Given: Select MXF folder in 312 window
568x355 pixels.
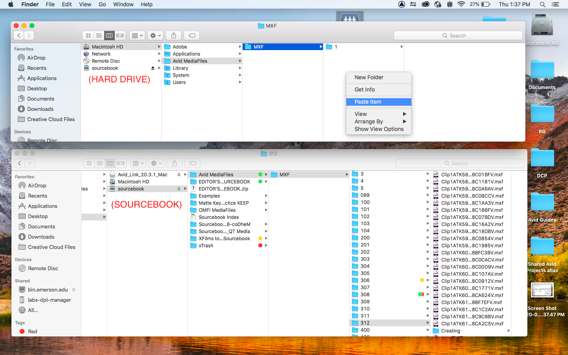Looking at the screenshot, I should [309, 174].
